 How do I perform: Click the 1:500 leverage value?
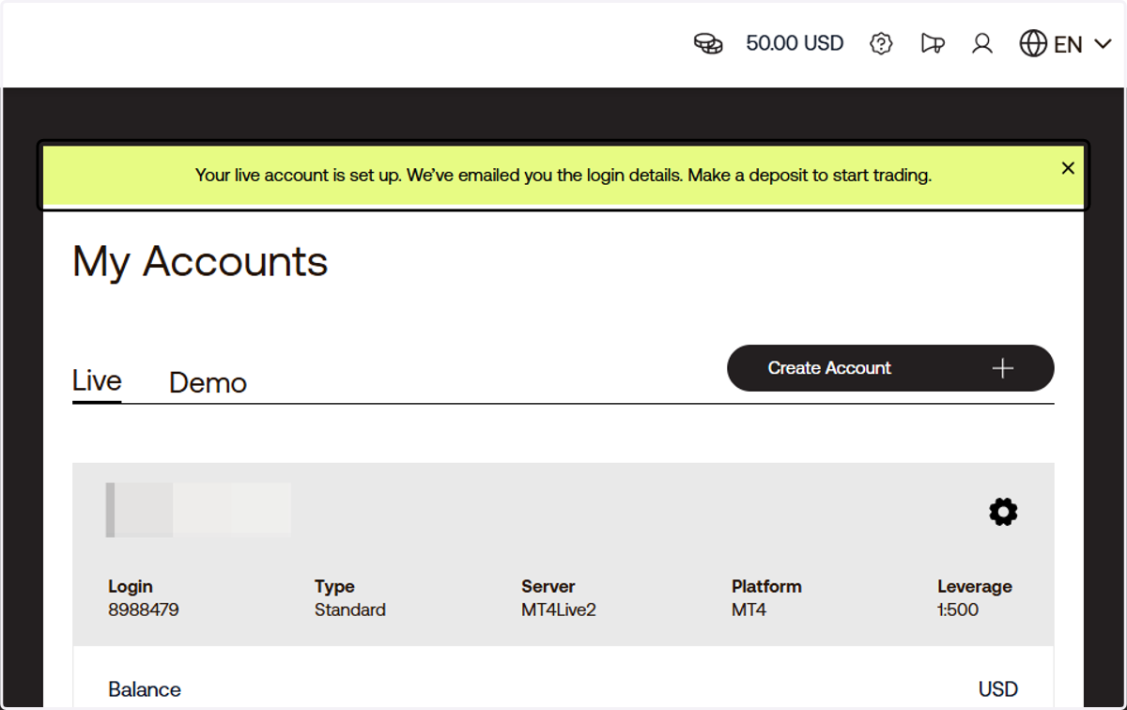pyautogui.click(x=958, y=610)
